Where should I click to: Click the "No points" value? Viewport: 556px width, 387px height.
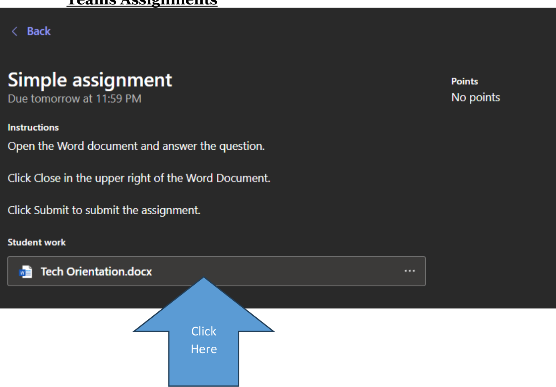click(475, 97)
